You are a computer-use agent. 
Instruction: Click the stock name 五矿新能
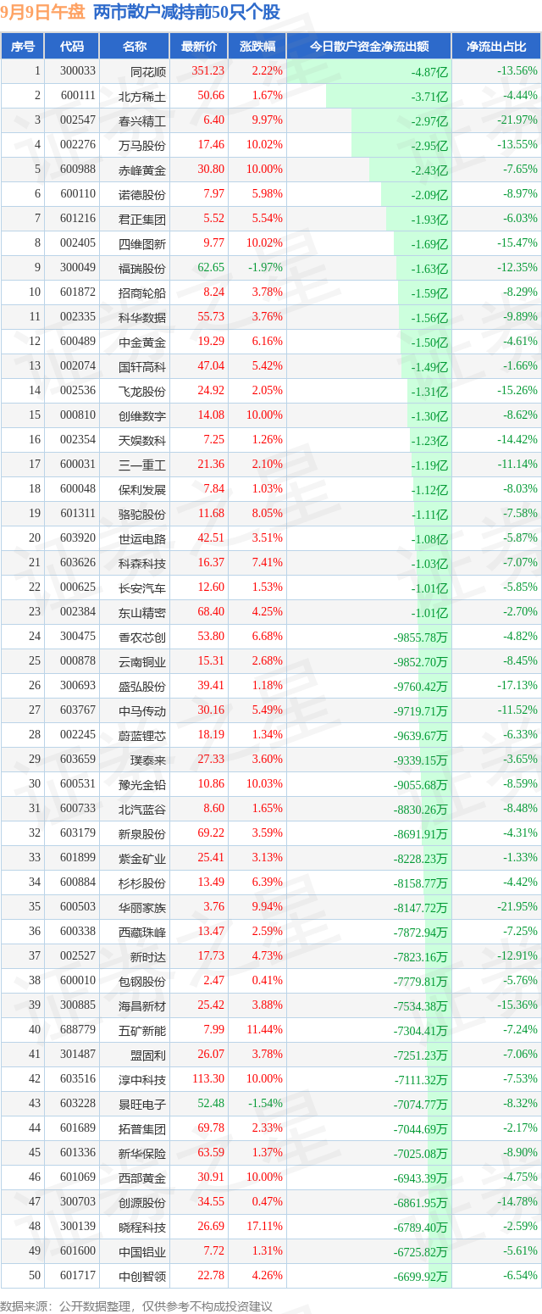142,1029
